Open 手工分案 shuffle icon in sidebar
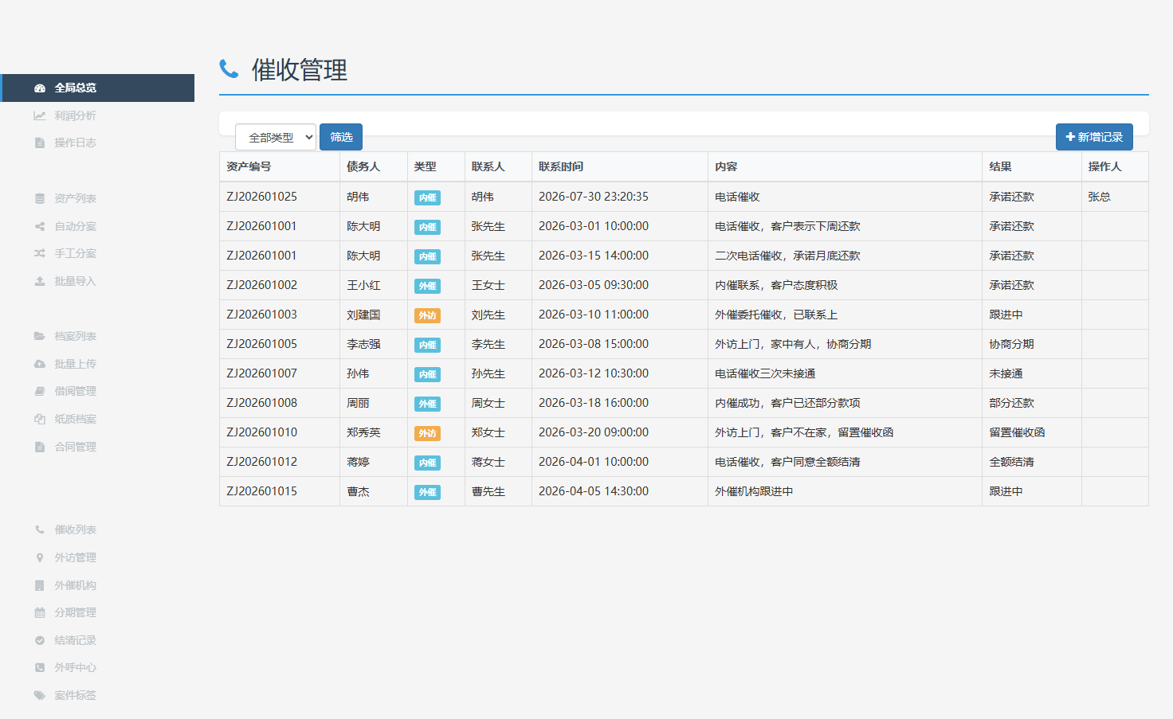This screenshot has height=719, width=1173. (39, 253)
